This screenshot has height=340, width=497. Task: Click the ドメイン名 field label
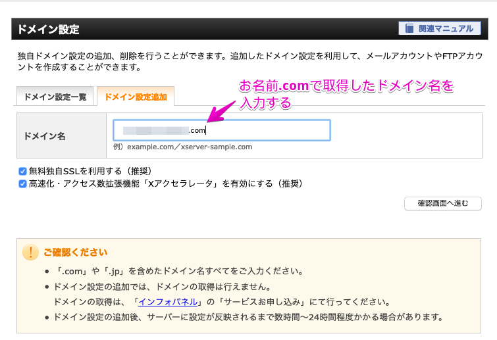(x=45, y=136)
